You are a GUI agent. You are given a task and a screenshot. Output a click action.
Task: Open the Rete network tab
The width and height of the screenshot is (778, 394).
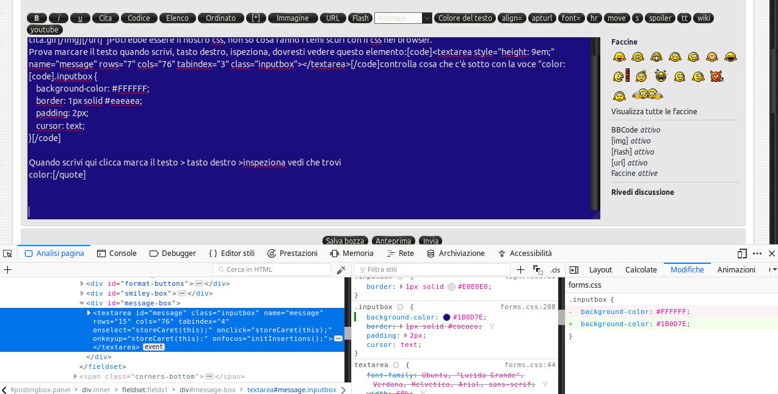(x=400, y=254)
